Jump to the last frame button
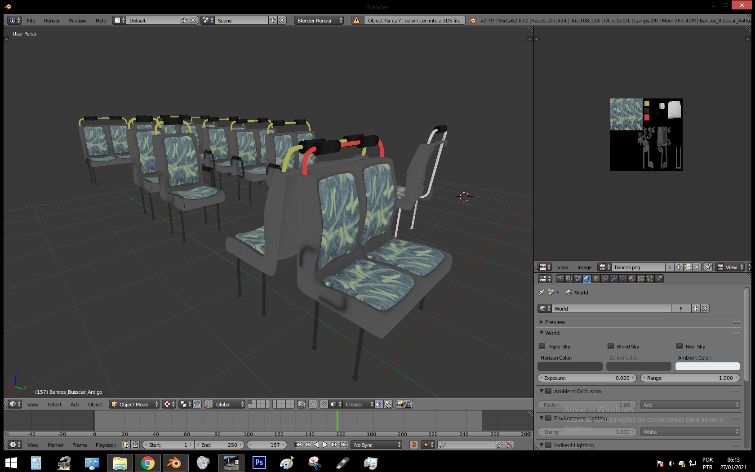This screenshot has height=472, width=755. (x=343, y=445)
